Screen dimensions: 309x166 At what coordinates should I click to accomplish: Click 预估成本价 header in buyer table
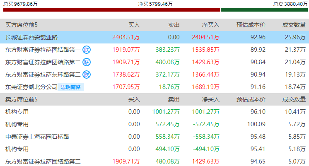pos(251,25)
